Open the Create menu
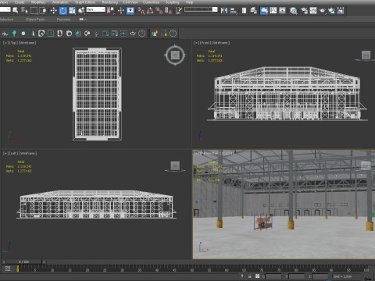 click(20, 2)
